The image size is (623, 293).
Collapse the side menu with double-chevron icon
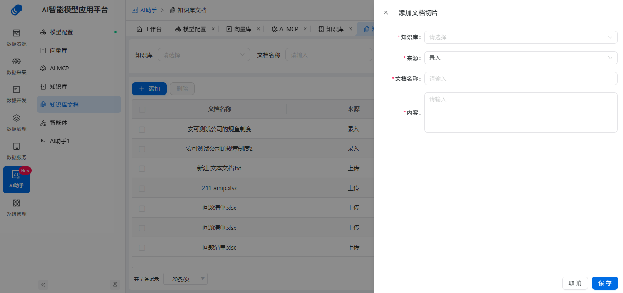[44, 284]
